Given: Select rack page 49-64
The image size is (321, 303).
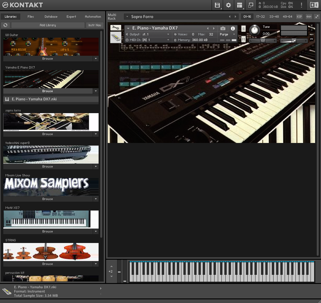Looking at the screenshot, I should pos(288,17).
